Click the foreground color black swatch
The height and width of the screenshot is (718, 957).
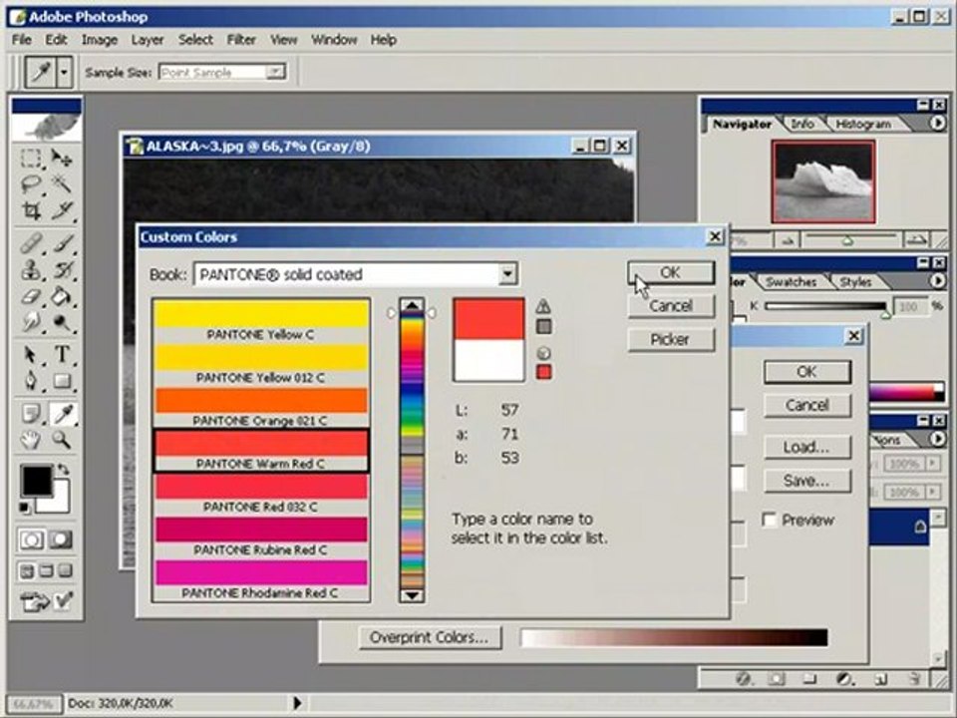pos(37,480)
